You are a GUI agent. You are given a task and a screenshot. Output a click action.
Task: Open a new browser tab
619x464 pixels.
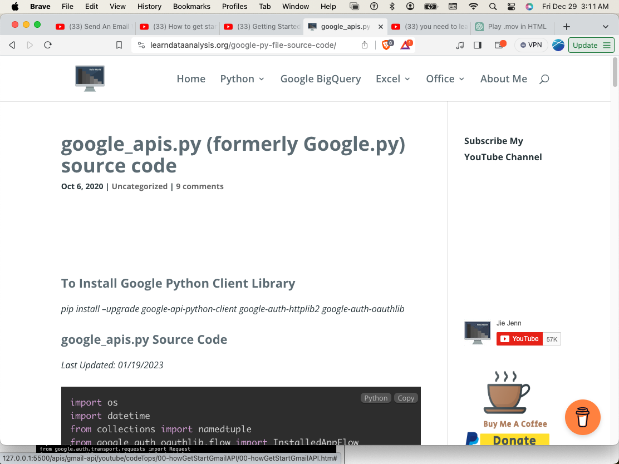[567, 27]
